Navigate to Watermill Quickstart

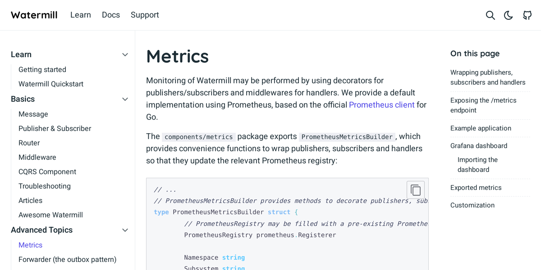(50, 84)
